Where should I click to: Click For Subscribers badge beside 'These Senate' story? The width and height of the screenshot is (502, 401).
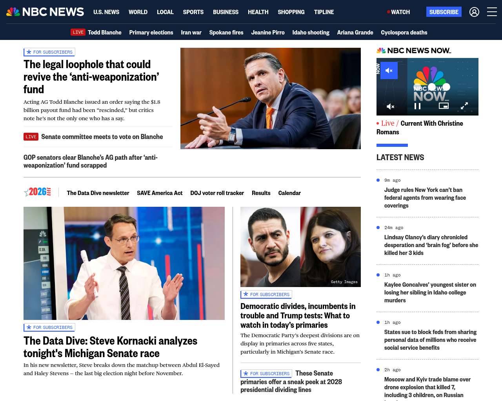(x=266, y=374)
